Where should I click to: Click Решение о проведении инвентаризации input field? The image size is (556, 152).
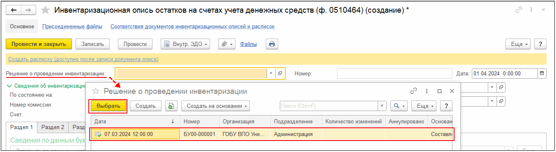(191, 74)
